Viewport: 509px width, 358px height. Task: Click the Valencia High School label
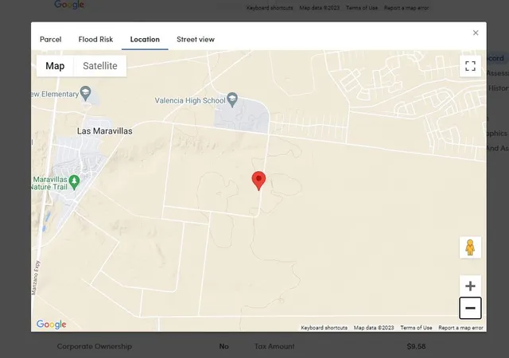click(x=190, y=101)
